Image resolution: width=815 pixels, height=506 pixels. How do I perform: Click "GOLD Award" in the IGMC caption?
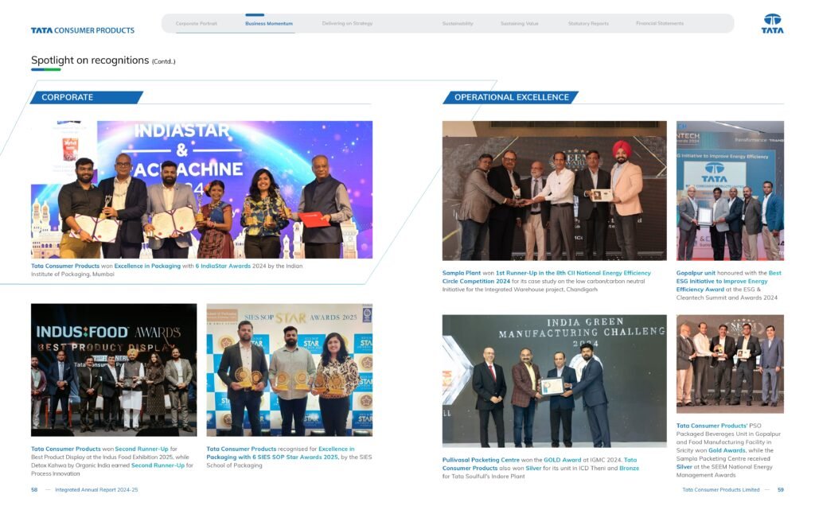point(563,460)
